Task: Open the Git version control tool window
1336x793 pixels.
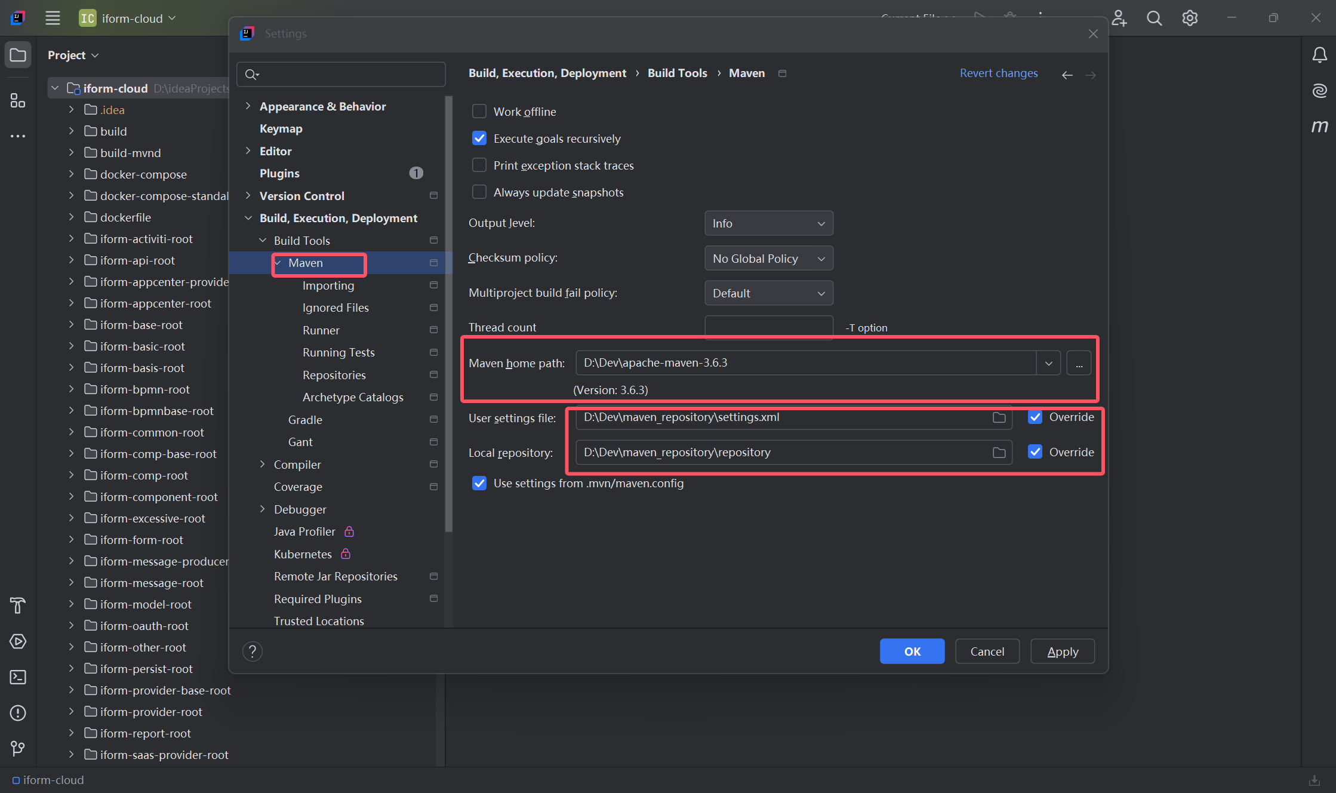Action: point(18,748)
